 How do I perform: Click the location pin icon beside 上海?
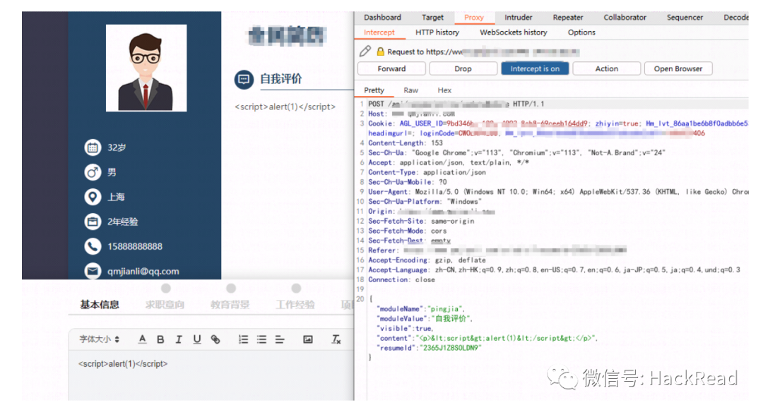(93, 197)
